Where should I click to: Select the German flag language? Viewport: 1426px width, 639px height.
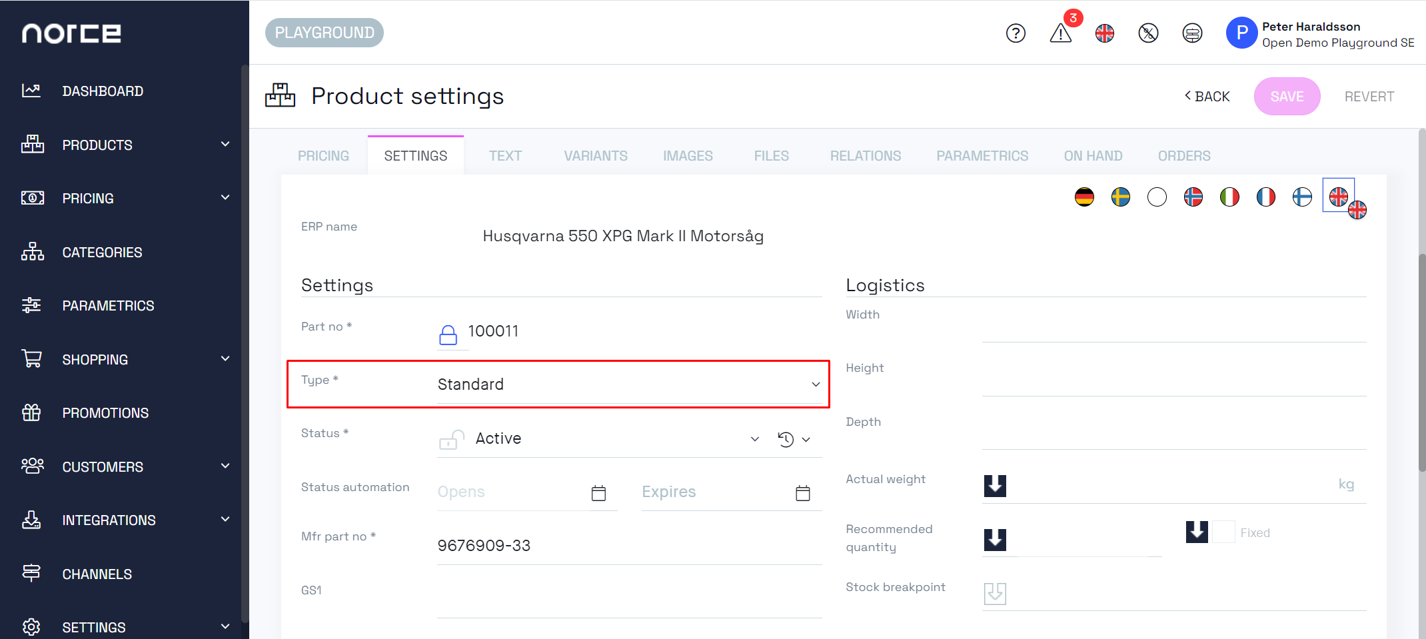(1084, 197)
